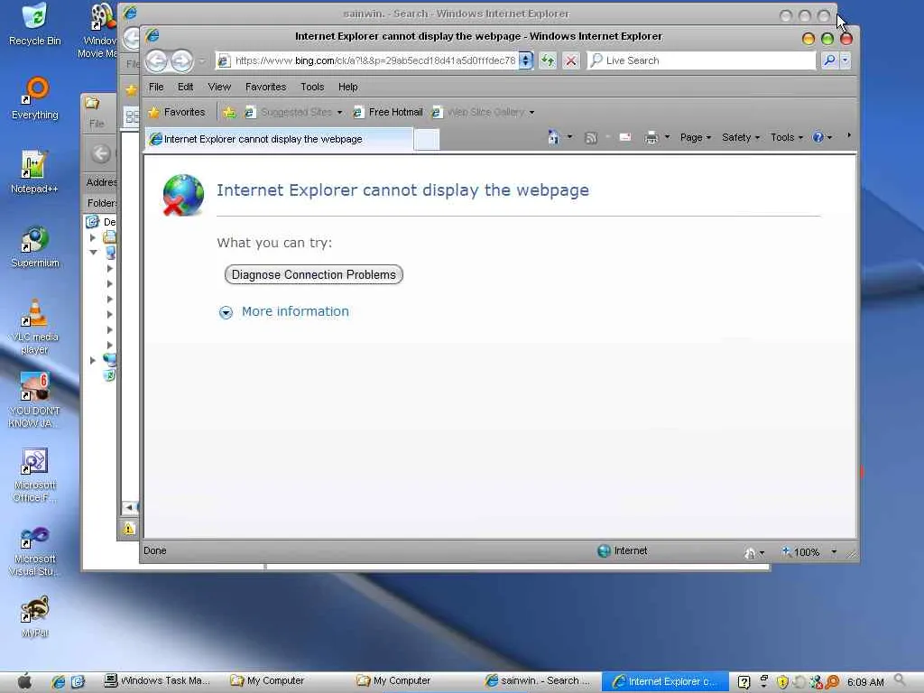Expand More information arrow icon
Image resolution: width=924 pixels, height=693 pixels.
[x=226, y=312]
